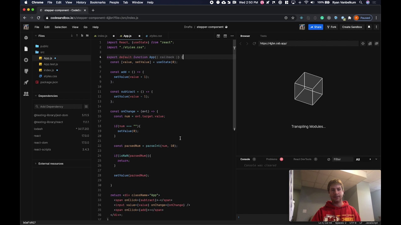Image resolution: width=401 pixels, height=225 pixels.
Task: Open App.test.js in file tree
Action: click(51, 64)
